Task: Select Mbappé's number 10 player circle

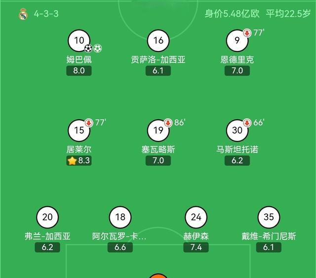Action: tap(79, 41)
